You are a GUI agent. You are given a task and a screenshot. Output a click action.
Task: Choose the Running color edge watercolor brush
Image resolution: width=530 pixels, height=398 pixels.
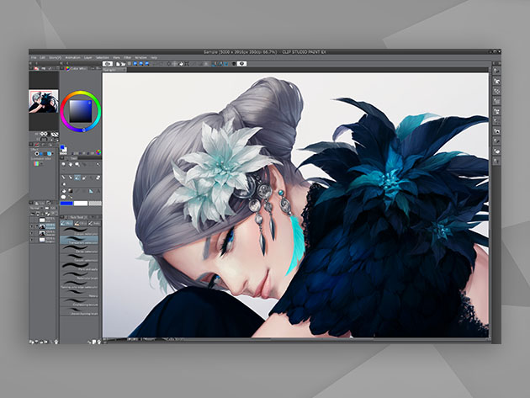(79, 284)
